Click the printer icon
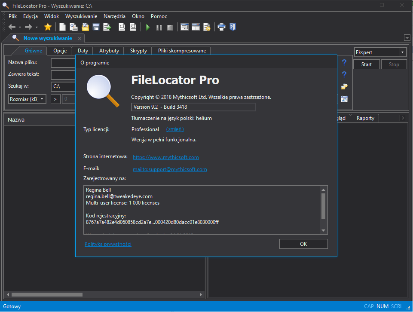The width and height of the screenshot is (413, 312). point(221,27)
